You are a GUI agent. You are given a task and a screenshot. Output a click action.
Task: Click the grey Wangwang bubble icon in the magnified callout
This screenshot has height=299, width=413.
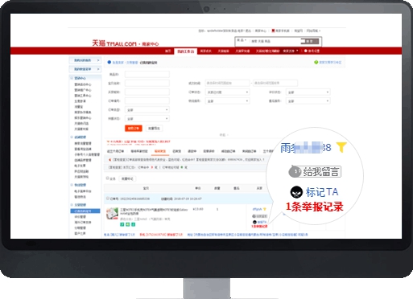pos(295,171)
